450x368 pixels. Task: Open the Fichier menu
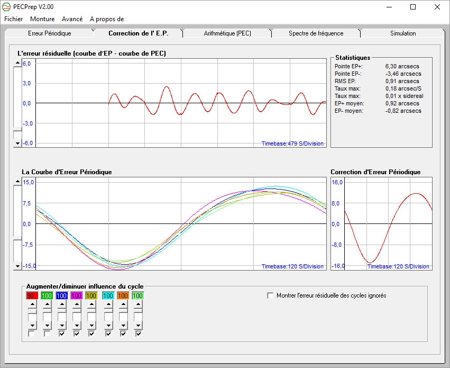pyautogui.click(x=14, y=19)
